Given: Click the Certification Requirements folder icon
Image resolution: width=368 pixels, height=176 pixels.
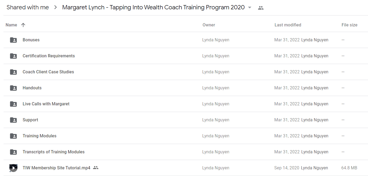Looking at the screenshot, I should pos(13,56).
